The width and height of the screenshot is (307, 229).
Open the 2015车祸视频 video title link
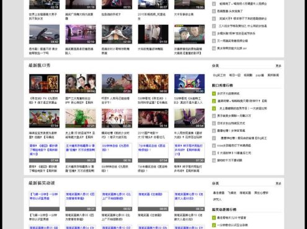click(x=153, y=17)
